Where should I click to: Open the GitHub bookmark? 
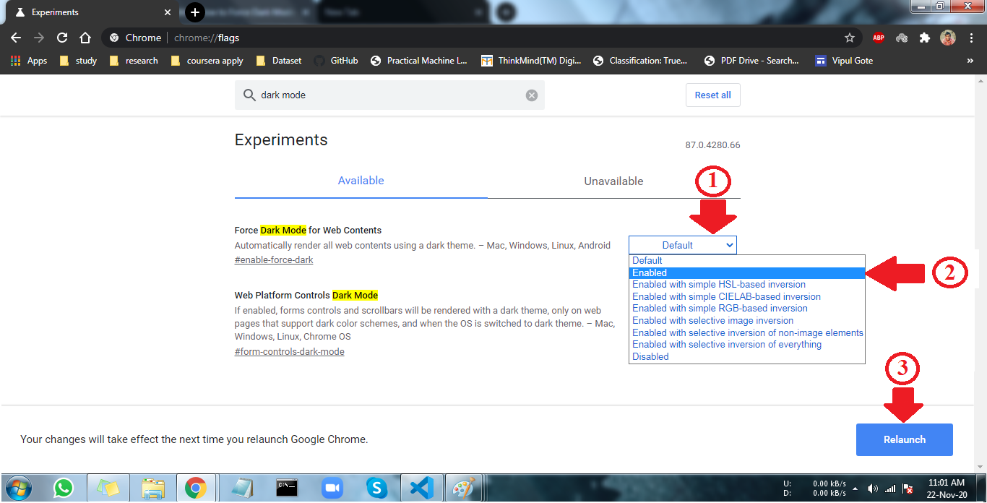336,61
